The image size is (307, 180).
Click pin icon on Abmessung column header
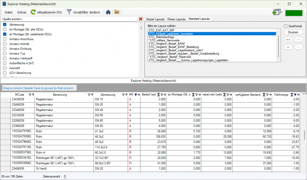click(126, 95)
